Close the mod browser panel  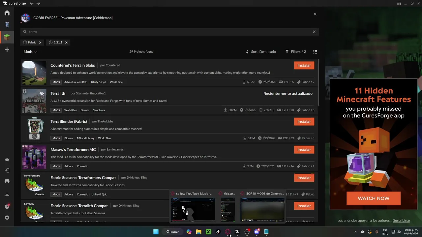pyautogui.click(x=315, y=14)
